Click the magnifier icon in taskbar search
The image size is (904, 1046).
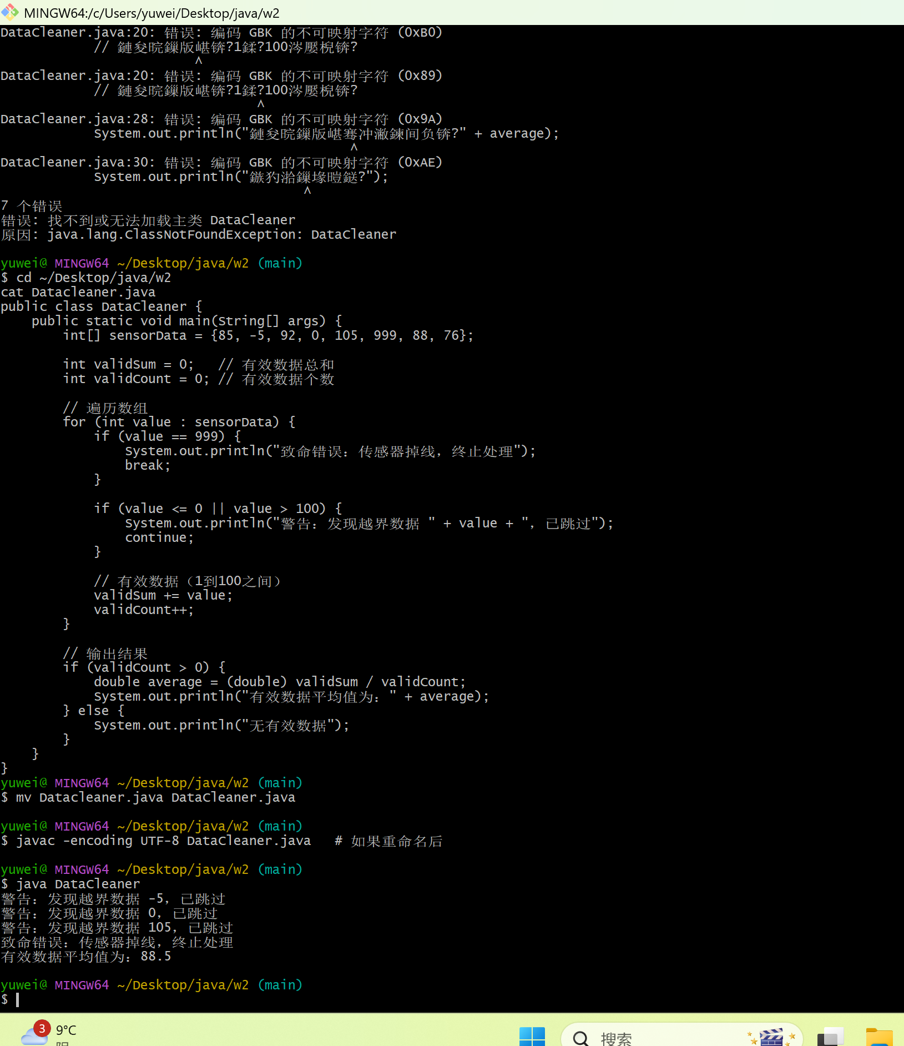[x=581, y=1038]
